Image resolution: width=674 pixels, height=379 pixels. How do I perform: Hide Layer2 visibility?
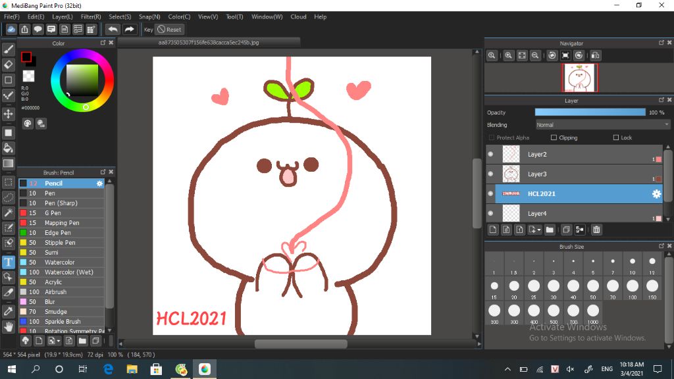point(490,154)
